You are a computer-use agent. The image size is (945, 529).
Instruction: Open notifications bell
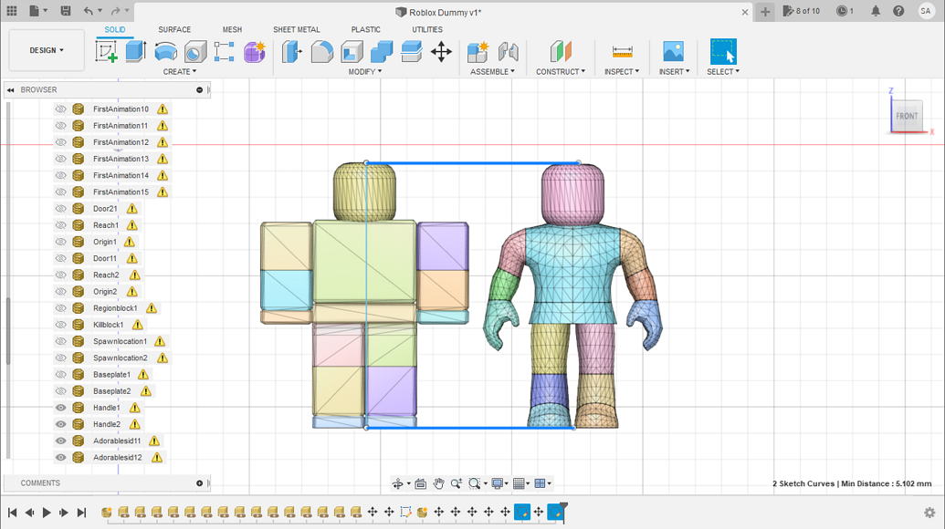click(876, 11)
